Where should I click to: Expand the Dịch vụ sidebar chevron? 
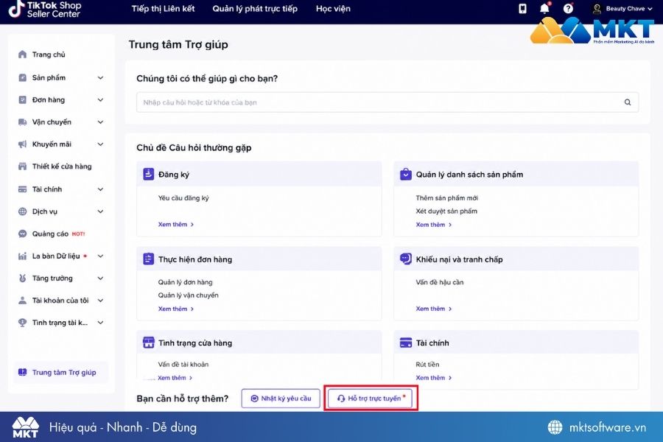coord(101,211)
